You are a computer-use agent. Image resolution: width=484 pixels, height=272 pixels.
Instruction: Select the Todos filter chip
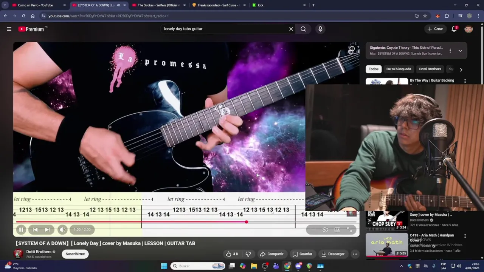pos(374,69)
